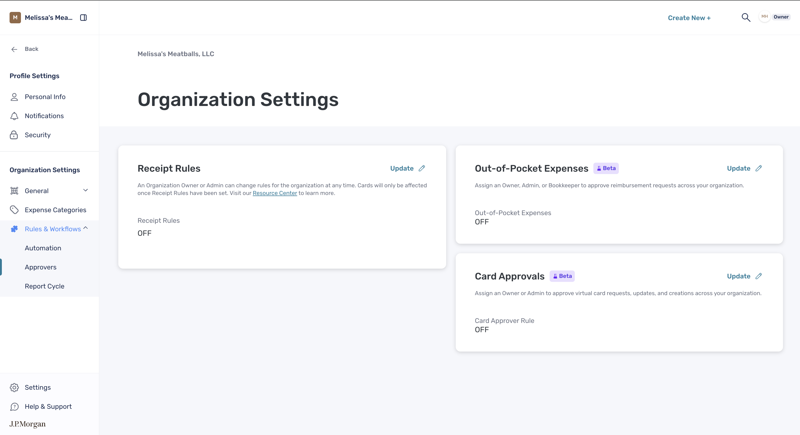800x435 pixels.
Task: Click the General globe icon
Action: pyautogui.click(x=14, y=191)
